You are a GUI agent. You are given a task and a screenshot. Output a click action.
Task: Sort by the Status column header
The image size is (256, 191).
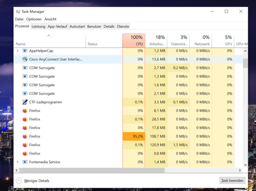click(104, 41)
